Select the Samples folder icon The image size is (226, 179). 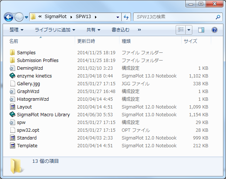pos(13,52)
